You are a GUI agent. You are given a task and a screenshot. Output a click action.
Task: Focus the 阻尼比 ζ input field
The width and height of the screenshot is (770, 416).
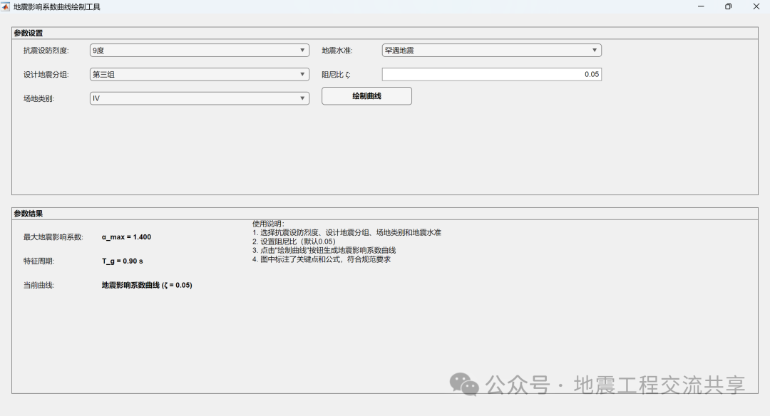[491, 74]
